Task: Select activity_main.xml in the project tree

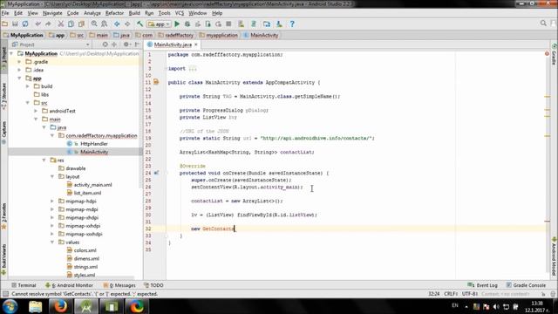Action: click(92, 185)
